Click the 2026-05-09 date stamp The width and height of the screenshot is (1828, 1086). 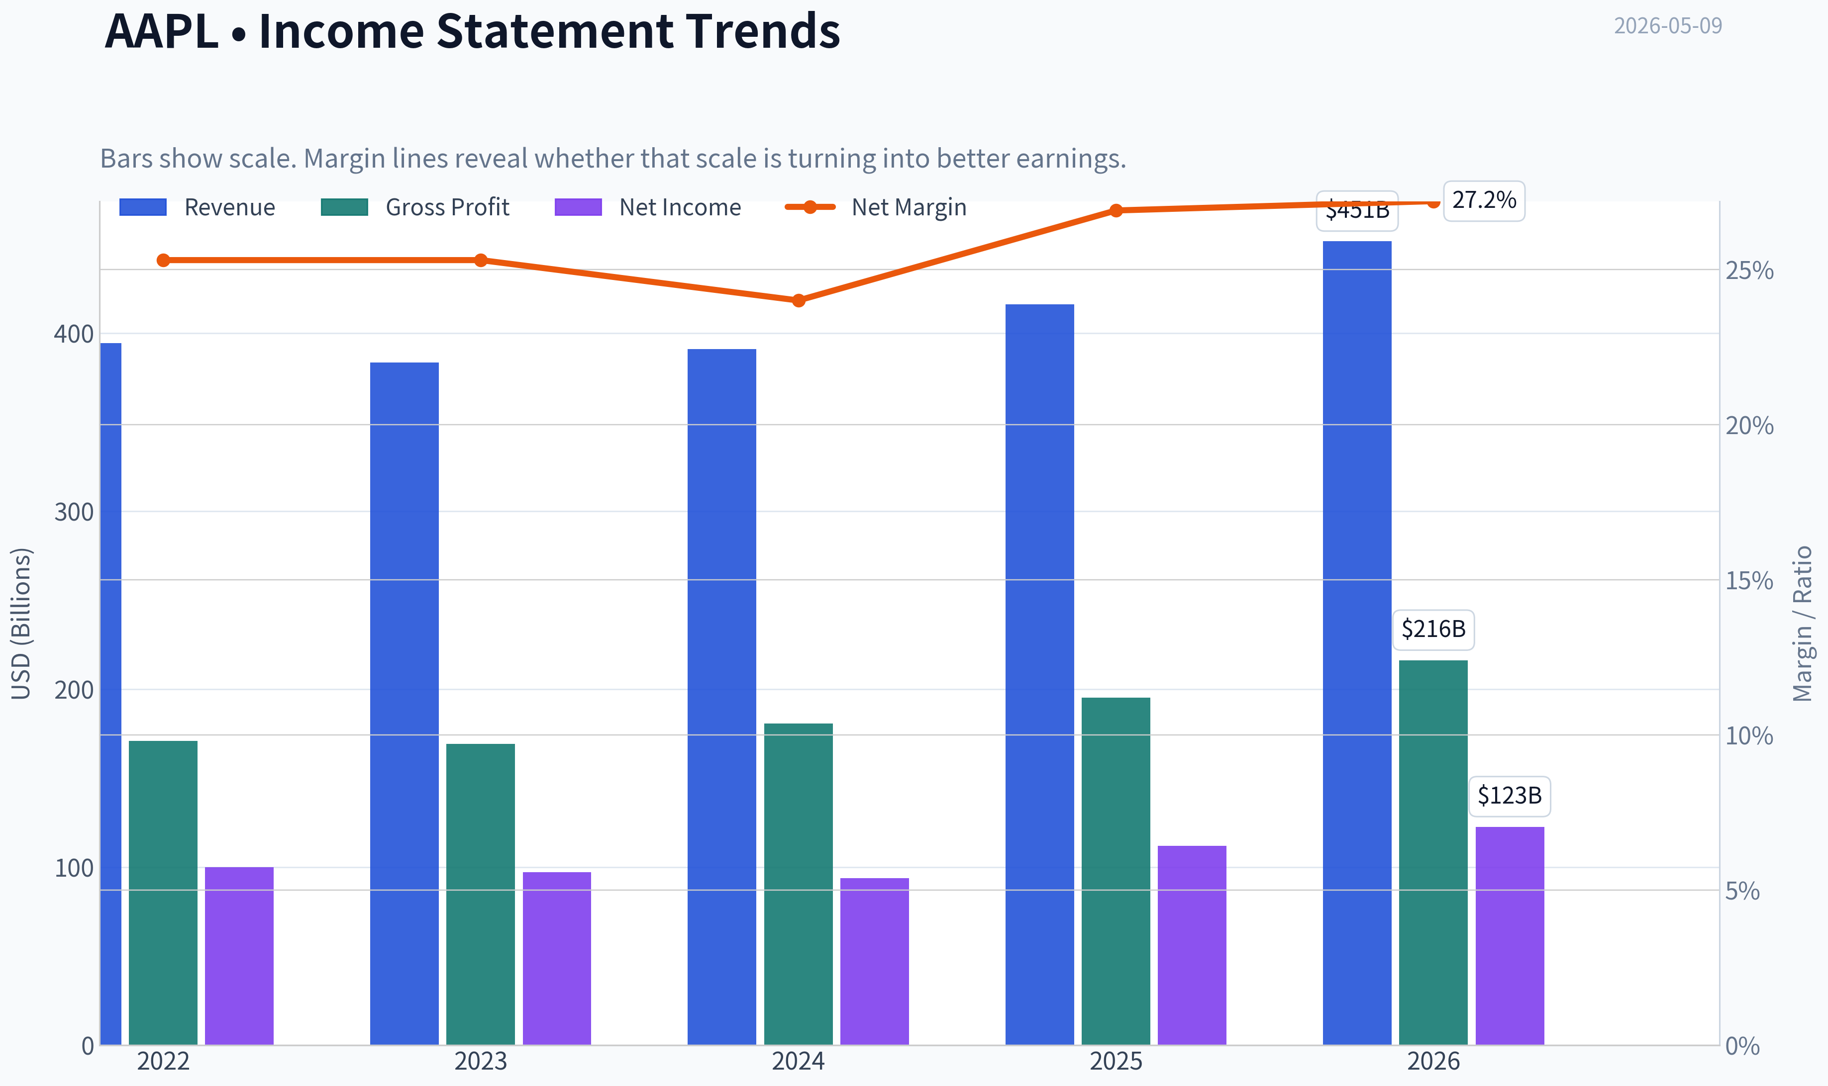1668,26
